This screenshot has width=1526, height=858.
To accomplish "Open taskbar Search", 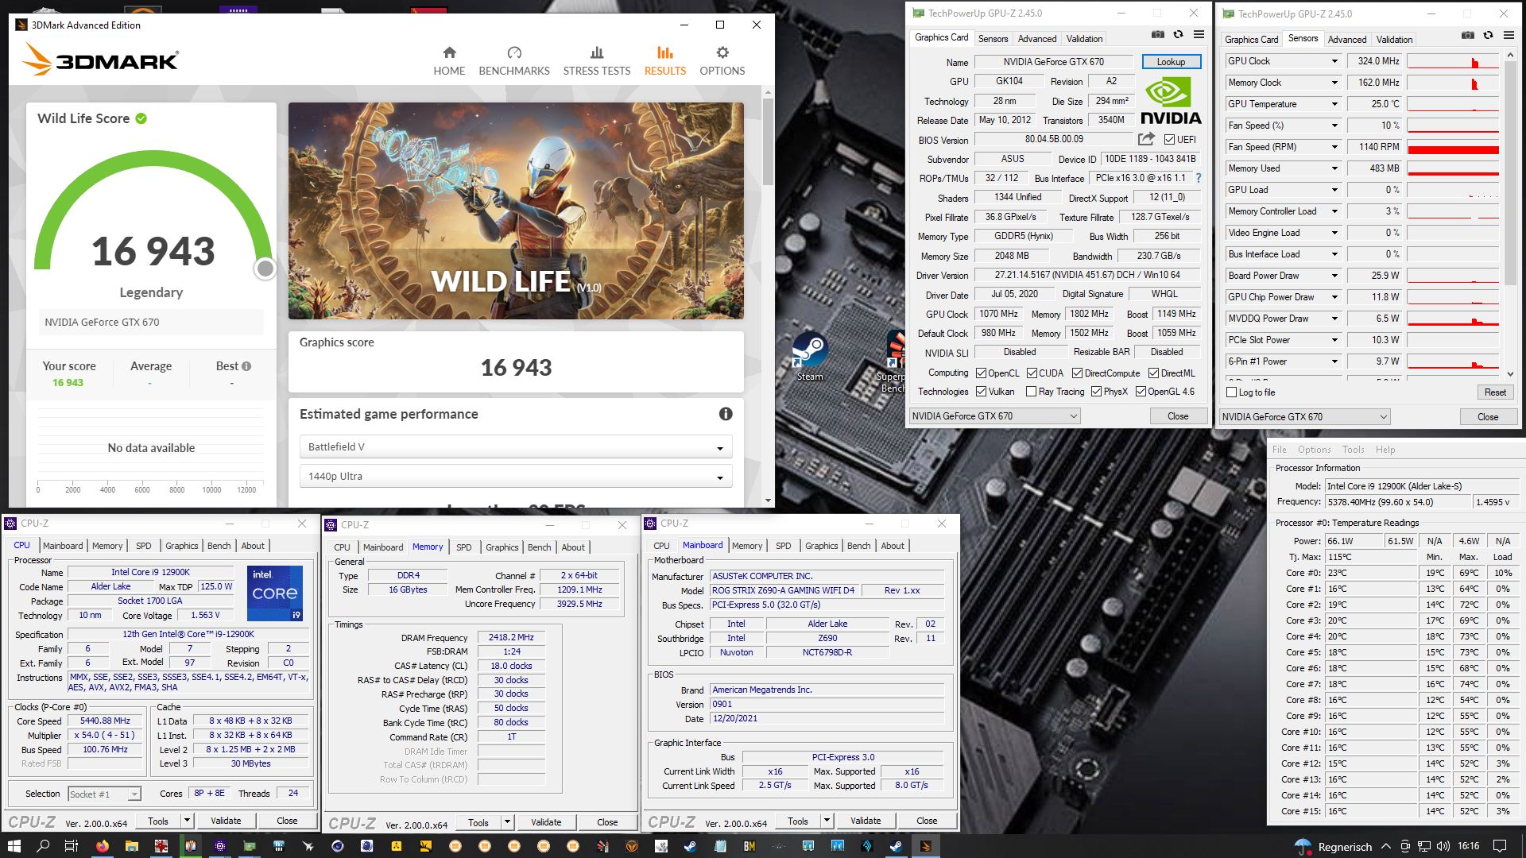I will 43,846.
